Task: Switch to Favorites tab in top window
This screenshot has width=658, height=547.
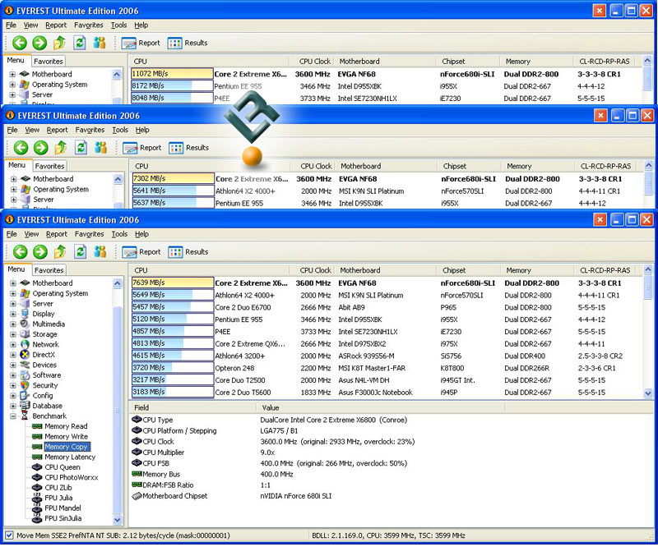Action: click(x=49, y=62)
